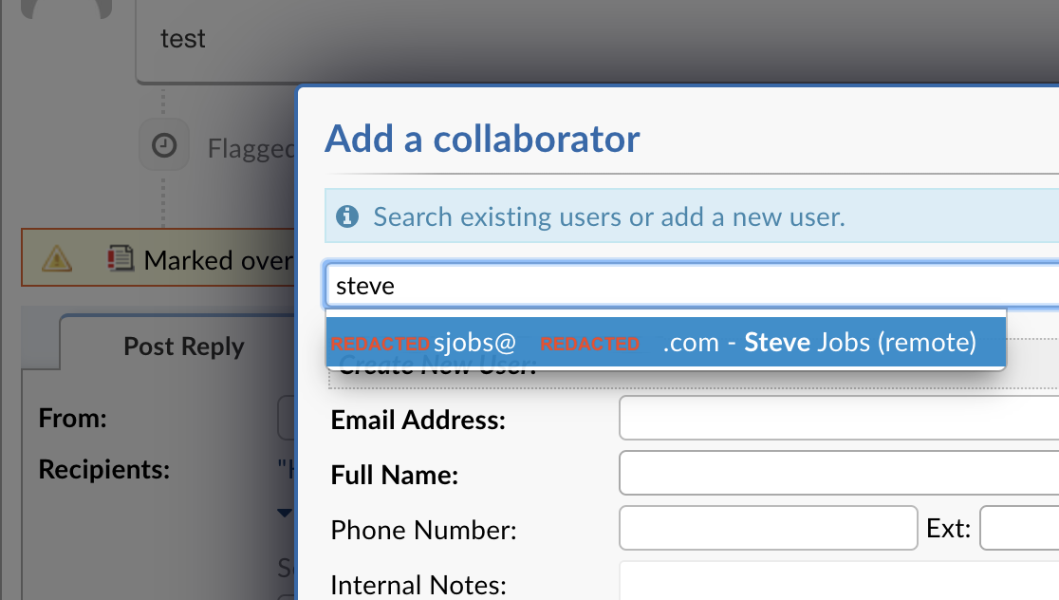Click the red notes icon before Marked over
This screenshot has height=600, width=1059.
tap(121, 258)
